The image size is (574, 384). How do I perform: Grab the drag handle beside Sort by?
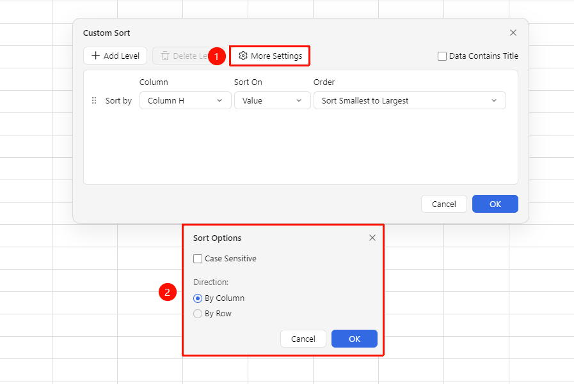(x=94, y=100)
